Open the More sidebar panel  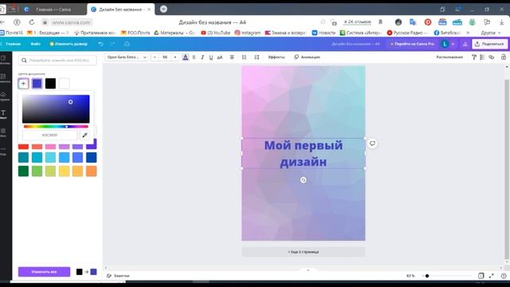(3, 151)
